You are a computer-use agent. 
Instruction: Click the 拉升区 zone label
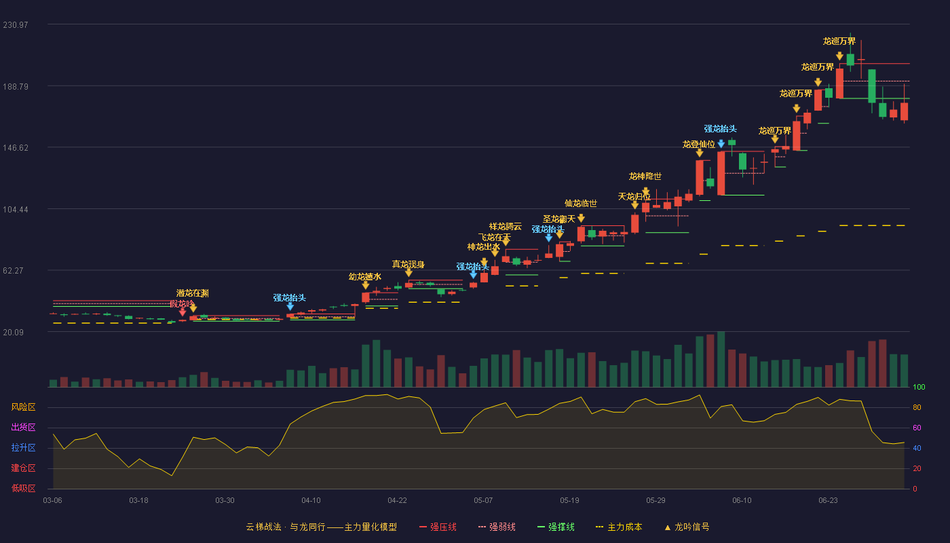coord(24,447)
